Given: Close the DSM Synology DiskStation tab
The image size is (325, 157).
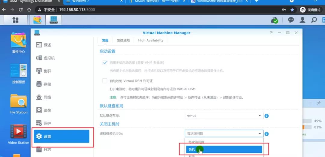Looking at the screenshot, I should coord(59,1).
